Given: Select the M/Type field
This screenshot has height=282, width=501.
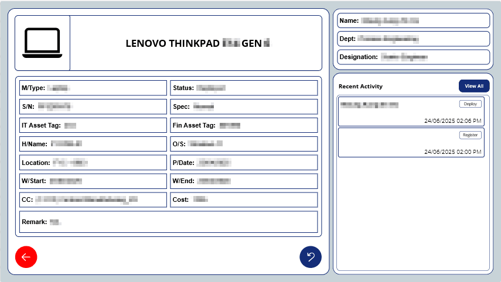Looking at the screenshot, I should pos(93,88).
